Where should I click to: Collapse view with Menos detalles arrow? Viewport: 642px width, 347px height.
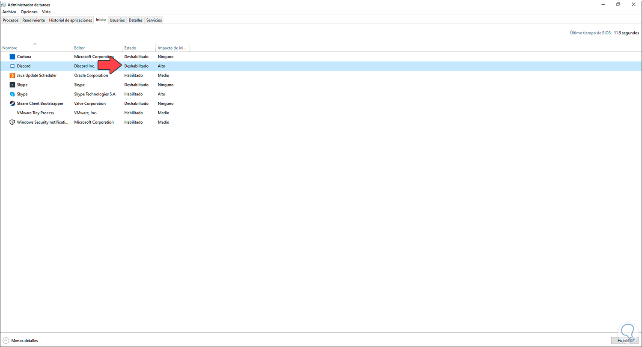tap(6, 341)
